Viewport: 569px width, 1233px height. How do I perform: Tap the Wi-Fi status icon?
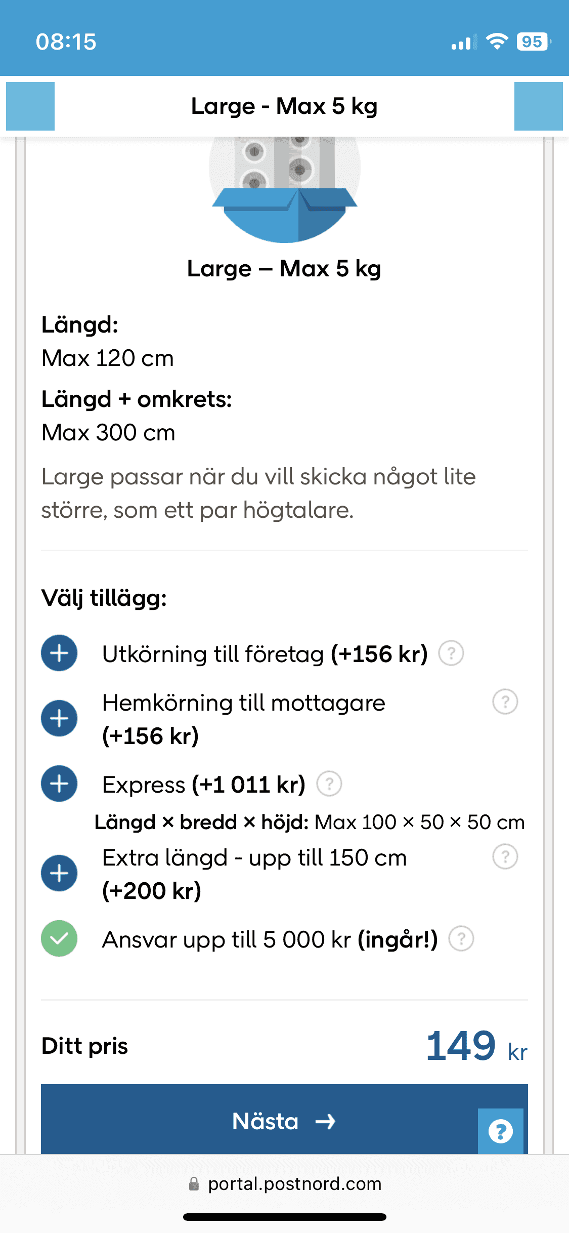[x=497, y=42]
